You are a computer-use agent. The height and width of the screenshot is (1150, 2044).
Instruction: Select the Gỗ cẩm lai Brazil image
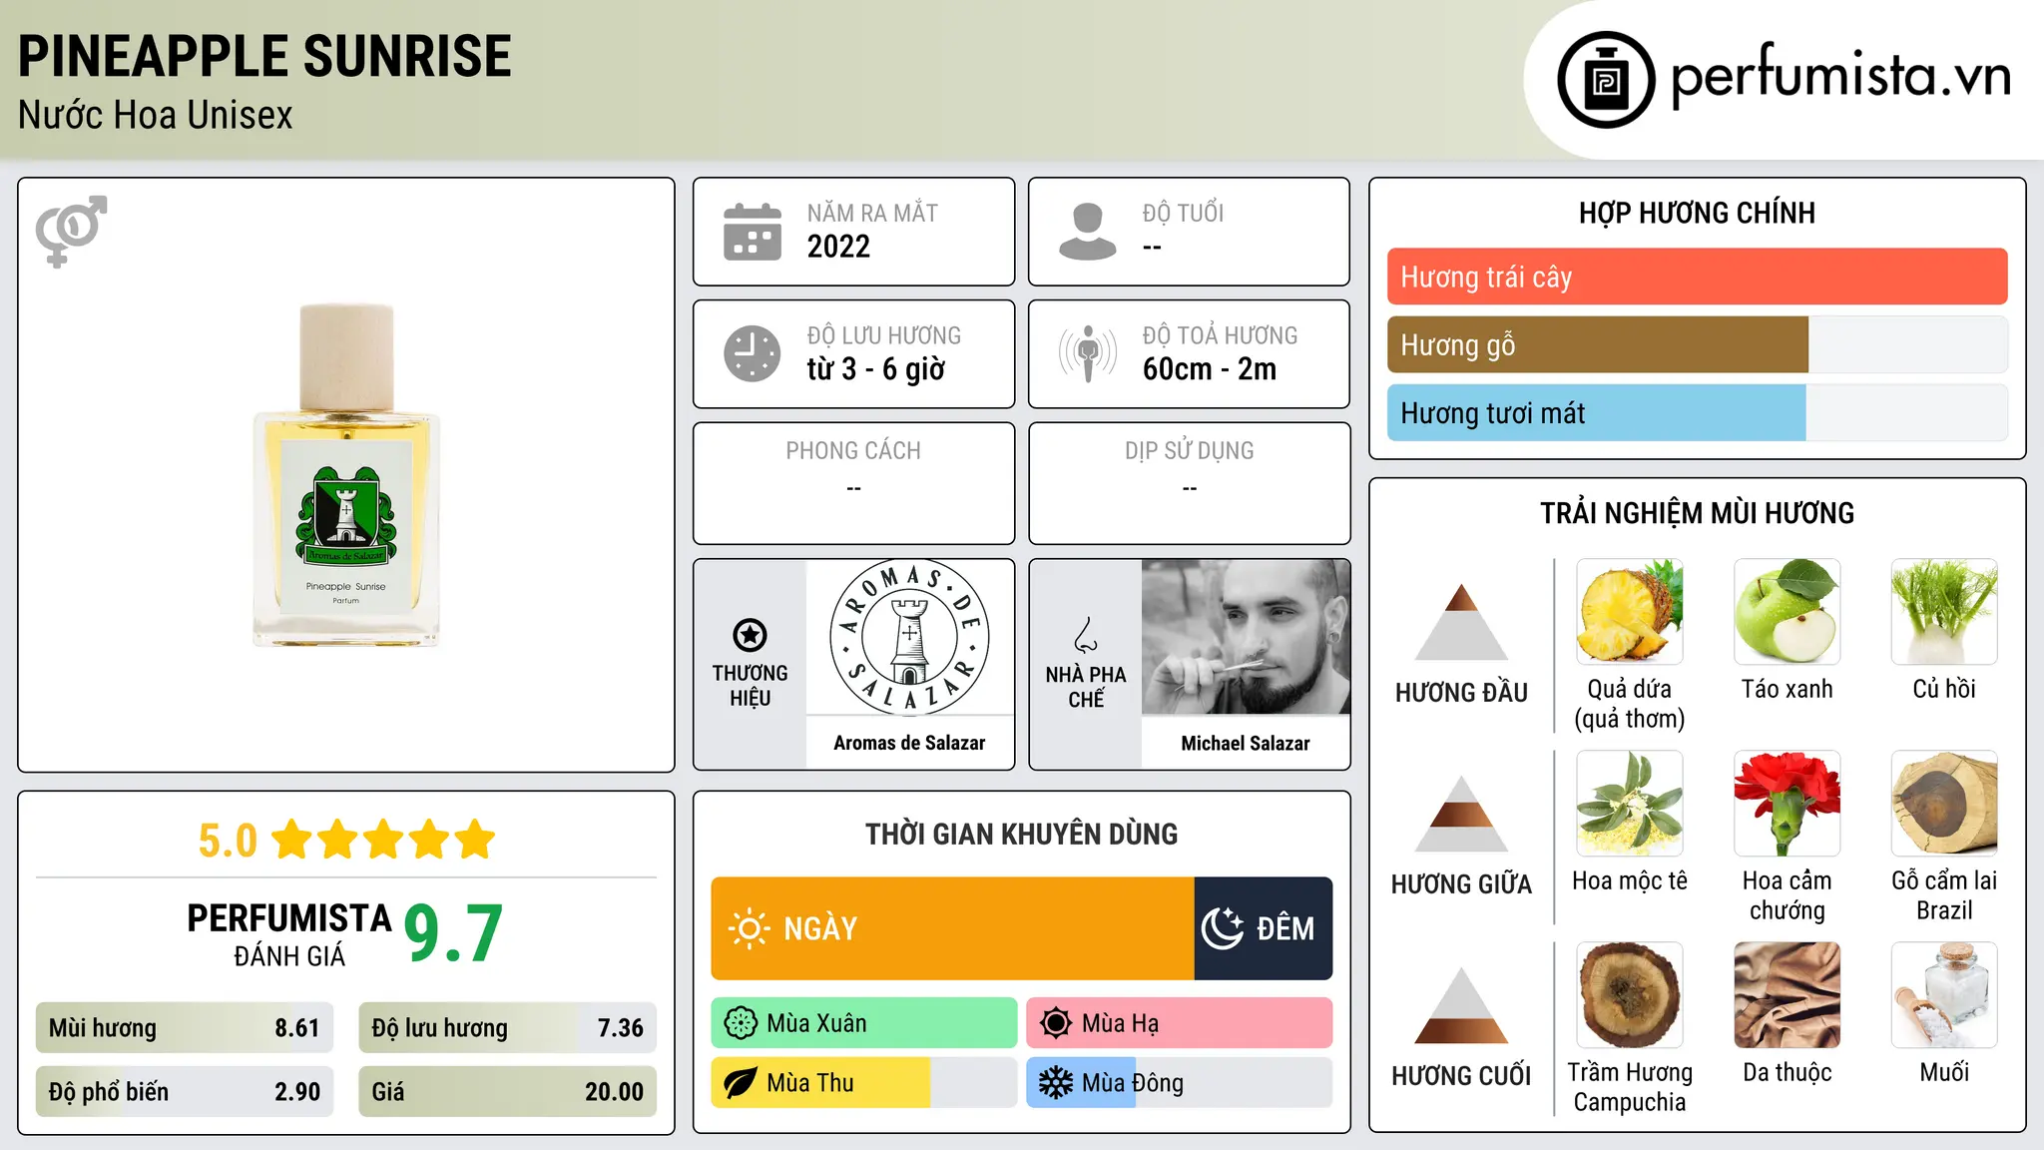click(1944, 804)
